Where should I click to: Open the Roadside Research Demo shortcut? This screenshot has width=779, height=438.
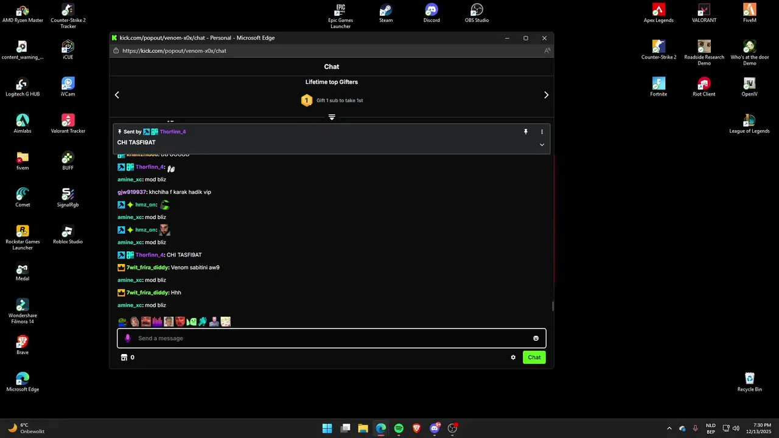704,54
